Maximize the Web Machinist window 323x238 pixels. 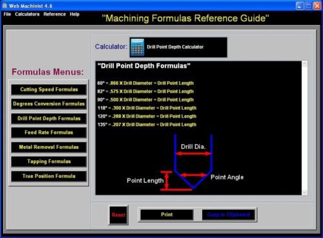[x=308, y=6]
